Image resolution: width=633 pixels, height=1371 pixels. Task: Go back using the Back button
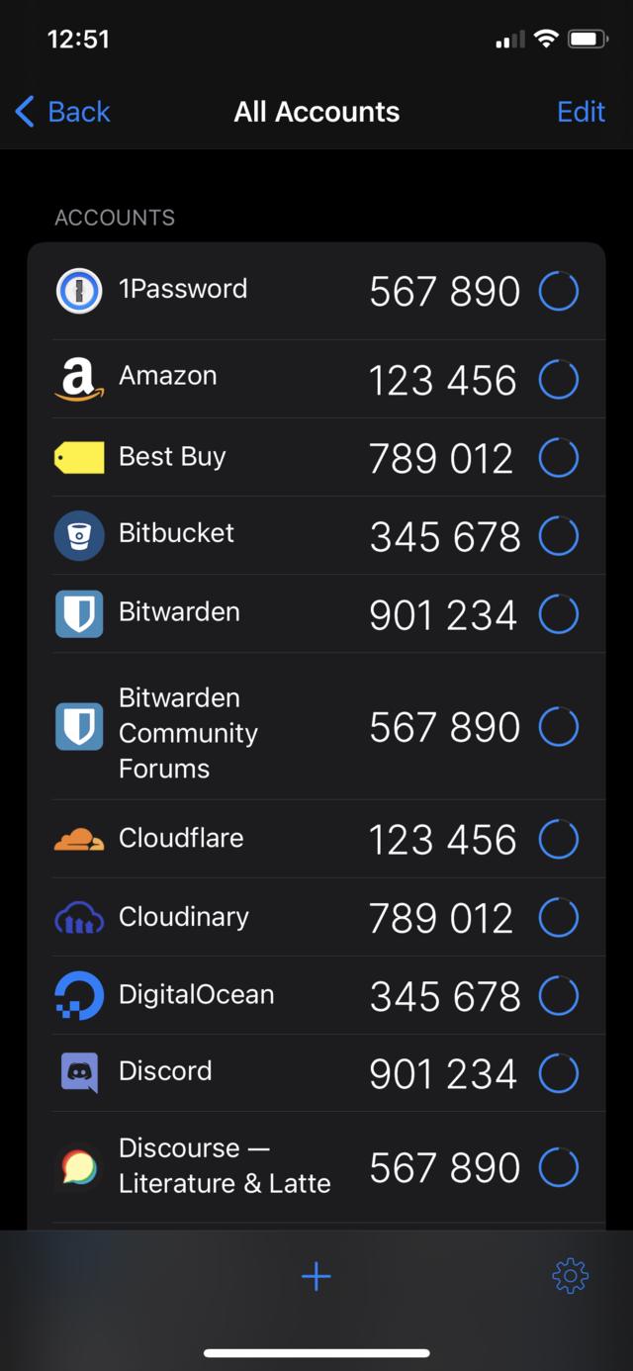[x=63, y=112]
